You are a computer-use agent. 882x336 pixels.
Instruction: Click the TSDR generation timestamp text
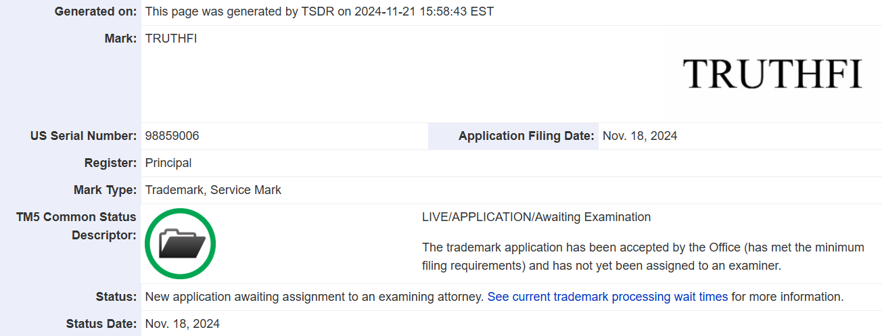coord(319,12)
